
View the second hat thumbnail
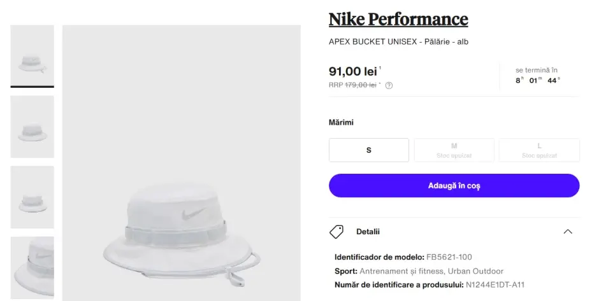32,127
